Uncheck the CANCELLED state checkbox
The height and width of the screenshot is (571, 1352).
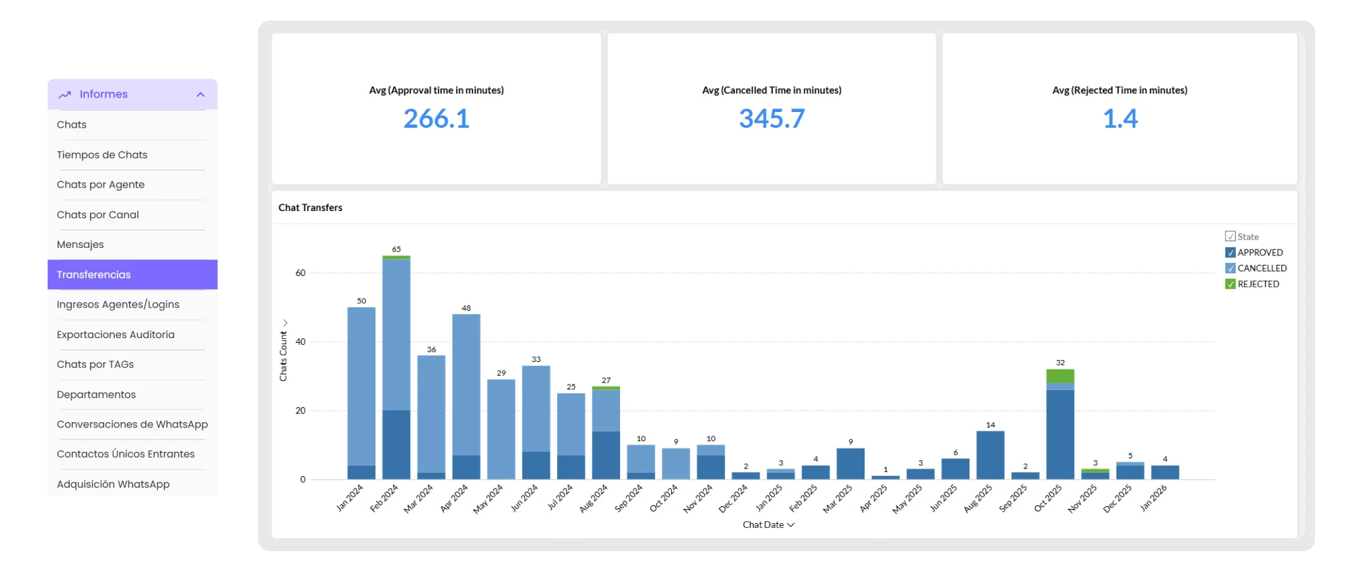(1230, 268)
